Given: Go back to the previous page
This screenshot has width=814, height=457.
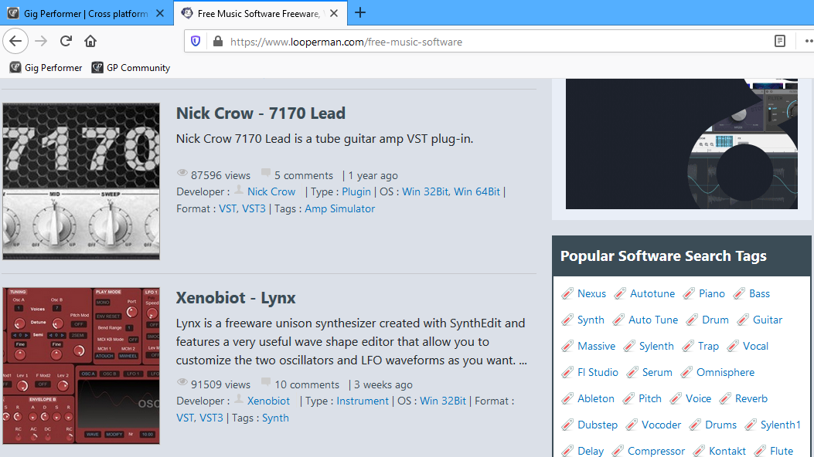Looking at the screenshot, I should [15, 42].
